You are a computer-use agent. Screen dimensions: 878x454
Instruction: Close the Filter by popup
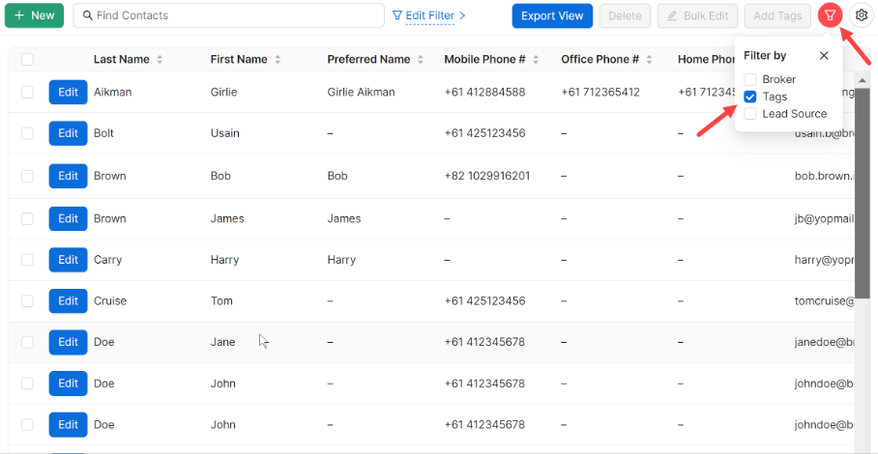[x=824, y=56]
